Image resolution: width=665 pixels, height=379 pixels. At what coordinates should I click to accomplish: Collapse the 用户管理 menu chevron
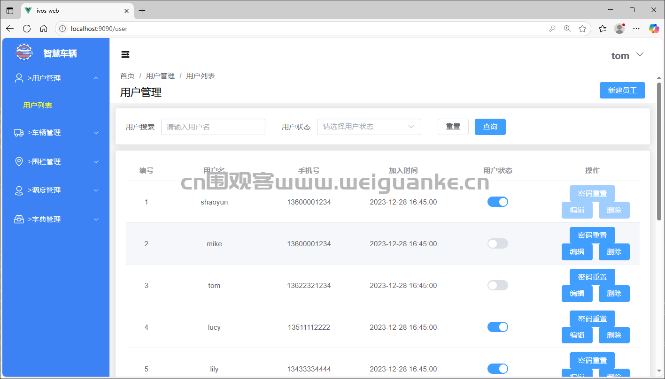96,78
